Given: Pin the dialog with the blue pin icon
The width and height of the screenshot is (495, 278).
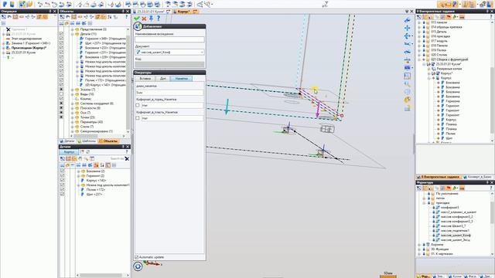Looking at the screenshot, I should pyautogui.click(x=152, y=19).
